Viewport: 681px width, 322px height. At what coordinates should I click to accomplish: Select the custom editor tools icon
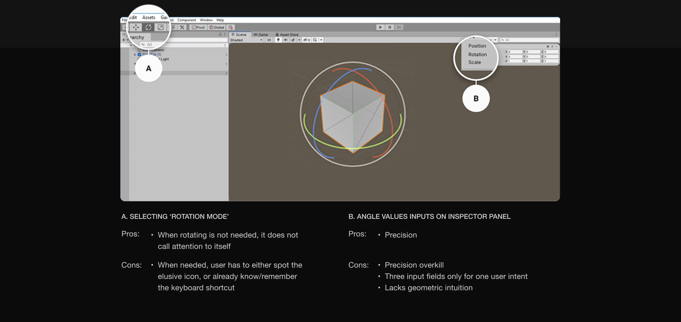(182, 27)
